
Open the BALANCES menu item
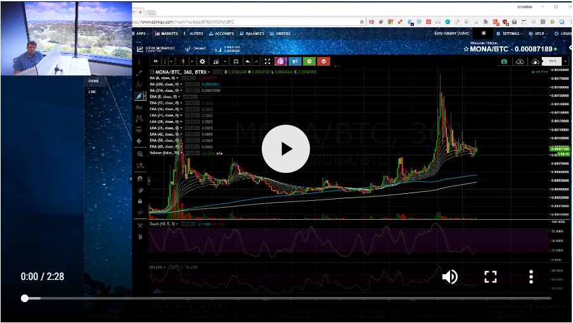coord(252,34)
